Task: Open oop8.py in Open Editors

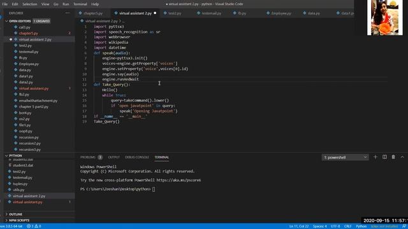Action: click(x=25, y=131)
